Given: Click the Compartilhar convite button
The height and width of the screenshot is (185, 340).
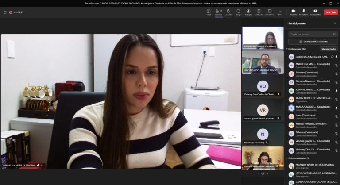Looking at the screenshot, I should (313, 41).
